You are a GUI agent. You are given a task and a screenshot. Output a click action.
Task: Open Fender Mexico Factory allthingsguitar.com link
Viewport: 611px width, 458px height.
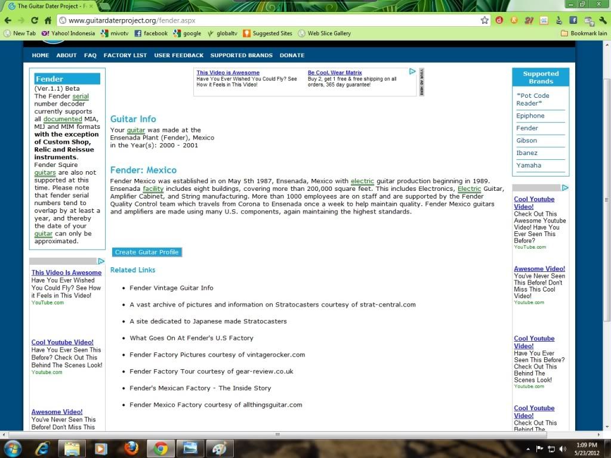(216, 405)
